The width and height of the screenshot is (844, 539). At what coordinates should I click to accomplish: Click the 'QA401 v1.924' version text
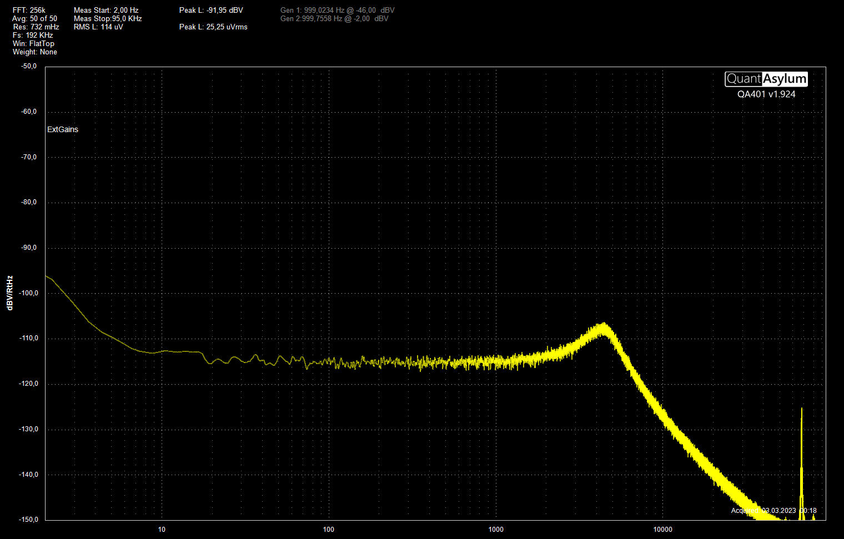click(766, 94)
